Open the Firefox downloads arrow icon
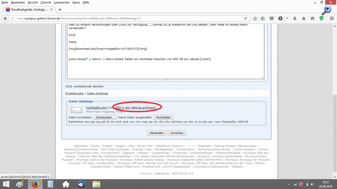 (295, 18)
